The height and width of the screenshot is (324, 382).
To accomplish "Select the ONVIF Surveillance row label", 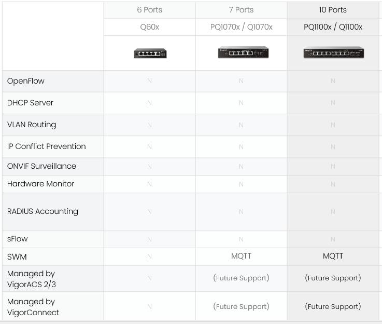I will [41, 166].
